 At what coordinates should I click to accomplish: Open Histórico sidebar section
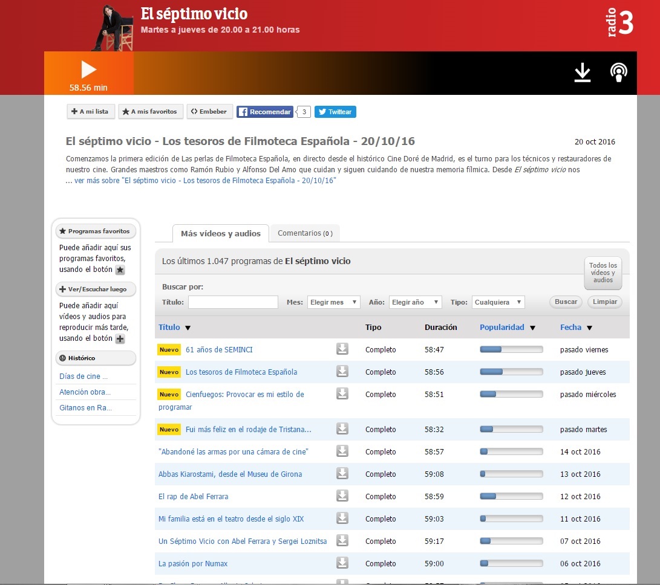[96, 358]
